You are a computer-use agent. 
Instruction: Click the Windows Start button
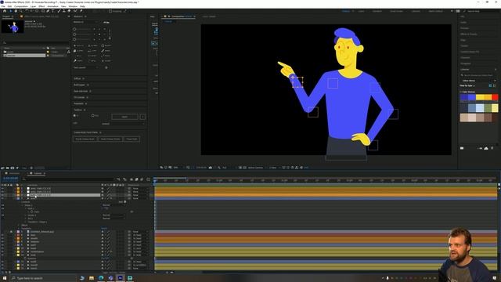pyautogui.click(x=5, y=278)
